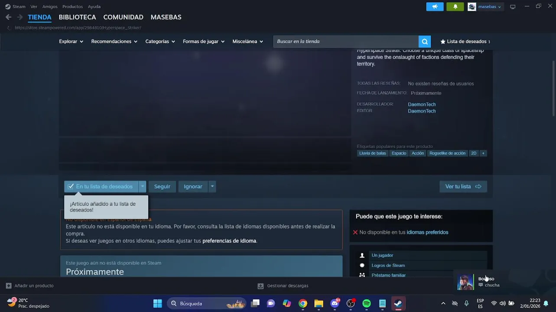Viewport: 556px width, 312px height.
Task: Open the Ayuda menu
Action: pos(94,6)
